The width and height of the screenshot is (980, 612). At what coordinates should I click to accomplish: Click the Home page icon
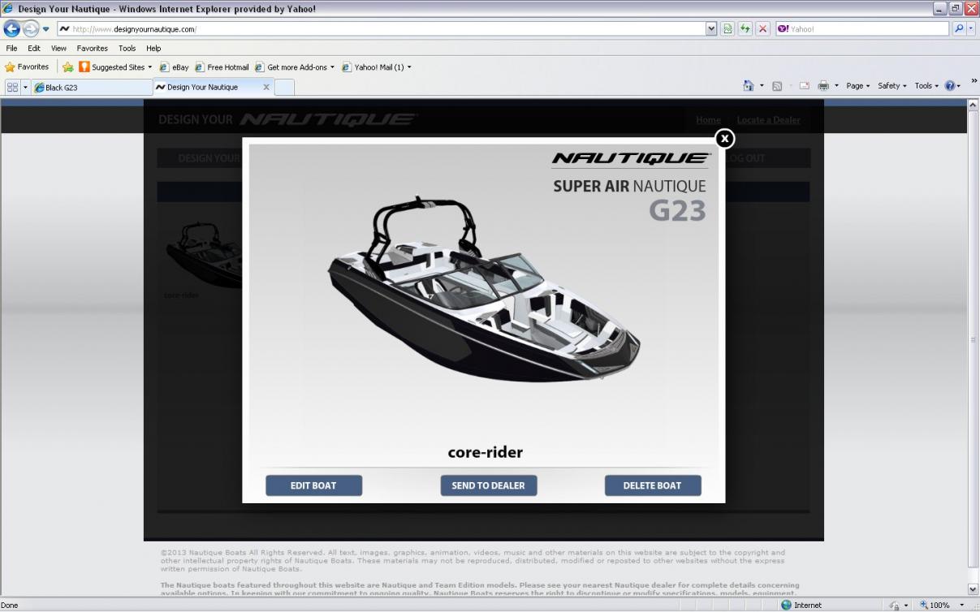(749, 86)
